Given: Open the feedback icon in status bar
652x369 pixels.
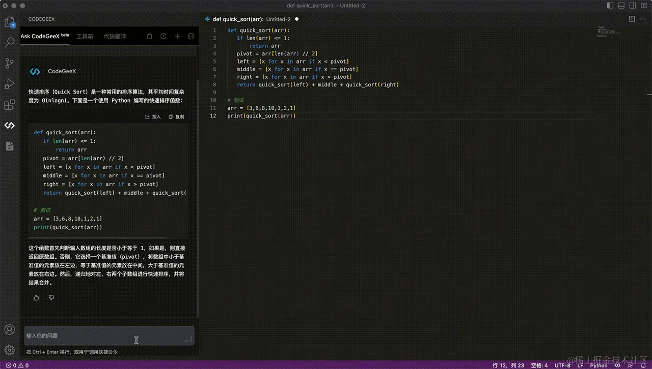Looking at the screenshot, I should tap(630, 365).
